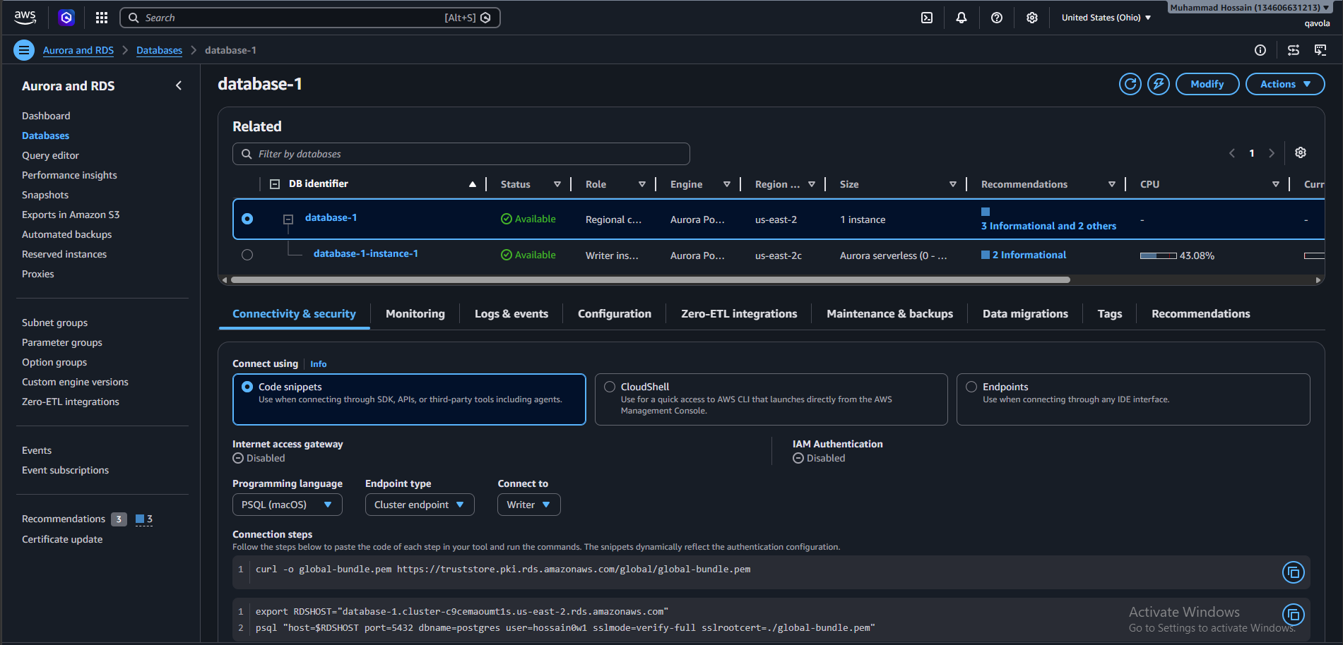Viewport: 1343px width, 645px height.
Task: Collapse all rows via DB identifier header toggle
Action: coord(275,184)
